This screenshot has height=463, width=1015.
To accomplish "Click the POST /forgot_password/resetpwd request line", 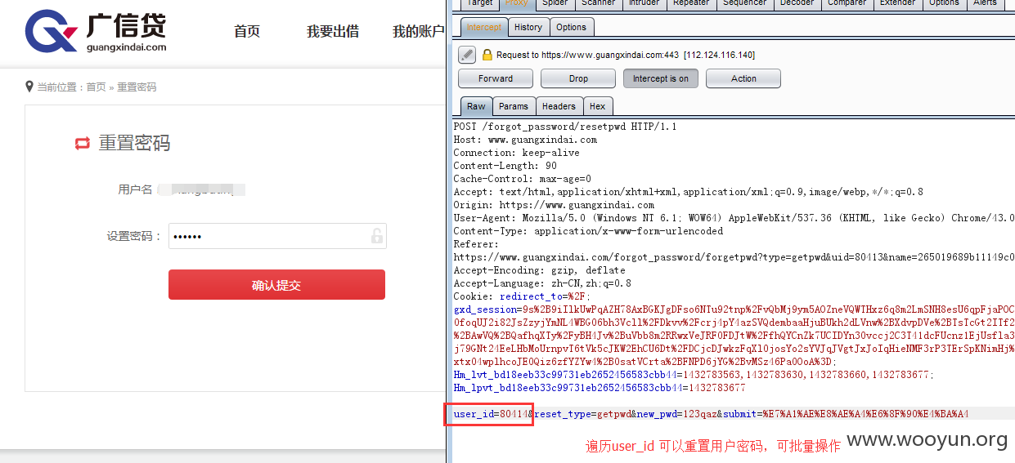I will click(x=565, y=127).
